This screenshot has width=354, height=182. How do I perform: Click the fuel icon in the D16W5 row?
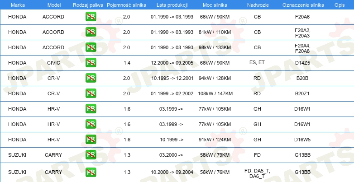(91, 139)
